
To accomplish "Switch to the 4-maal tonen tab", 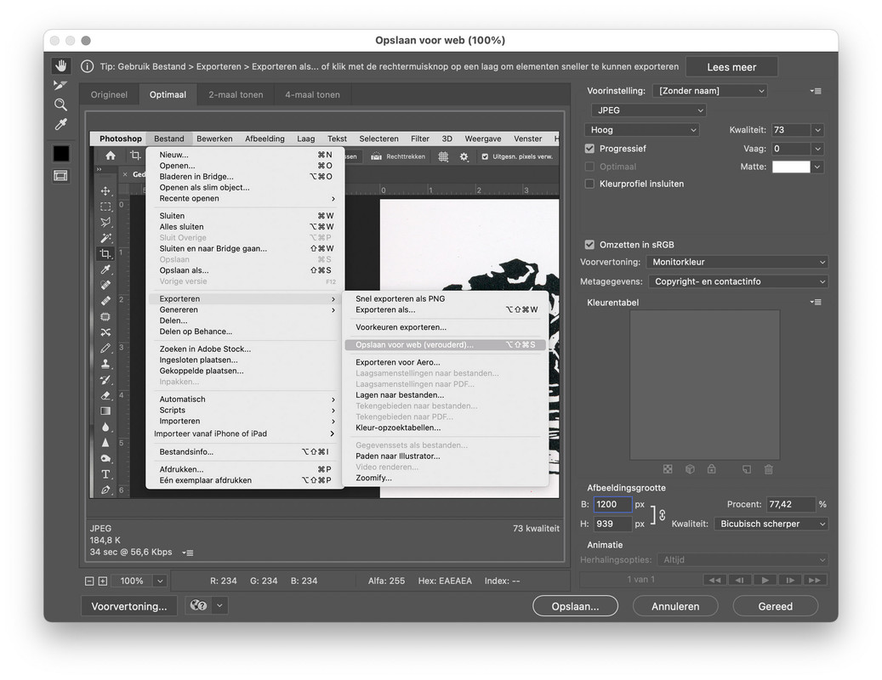I will pos(312,94).
